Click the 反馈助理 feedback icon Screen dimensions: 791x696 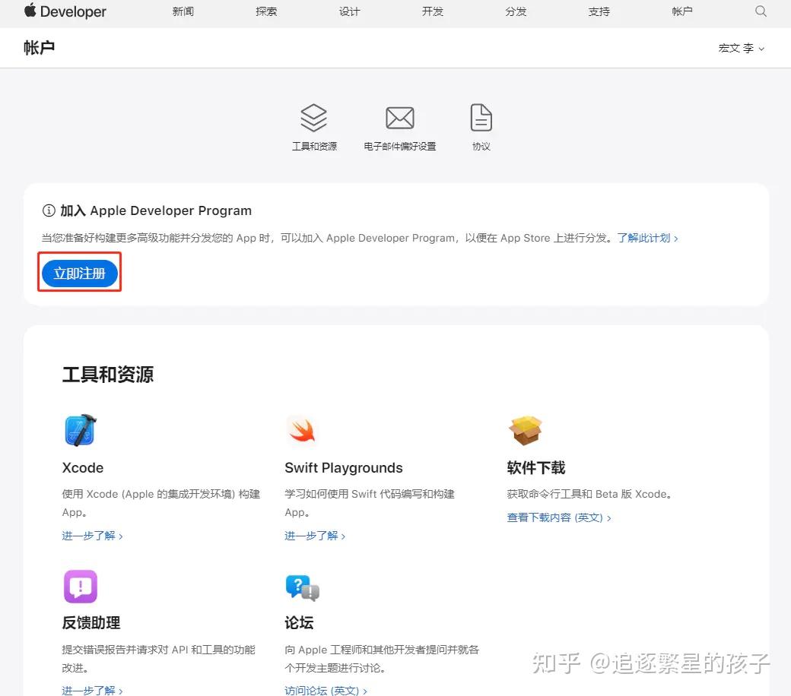pos(80,586)
